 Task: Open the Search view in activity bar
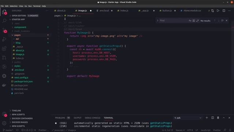click(4, 21)
